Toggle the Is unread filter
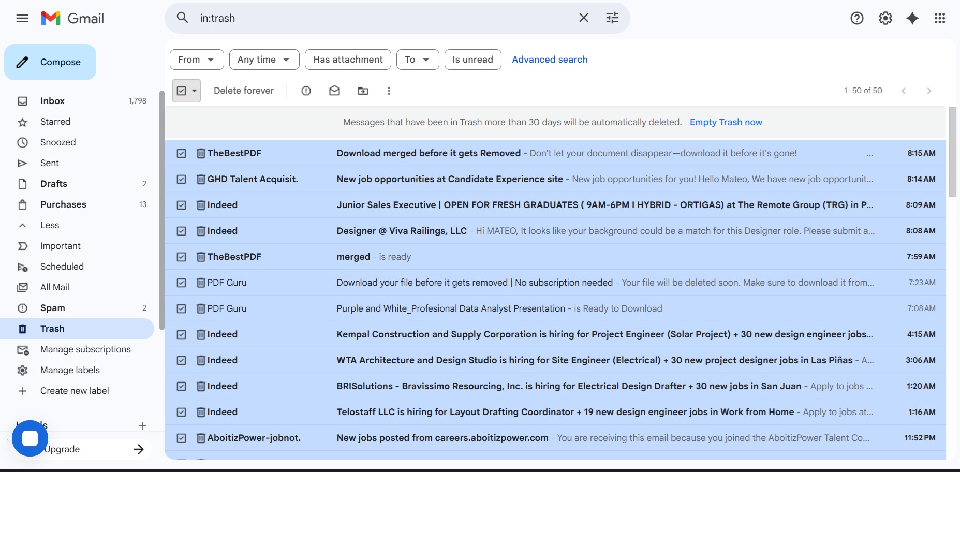This screenshot has width=960, height=559. 472,60
